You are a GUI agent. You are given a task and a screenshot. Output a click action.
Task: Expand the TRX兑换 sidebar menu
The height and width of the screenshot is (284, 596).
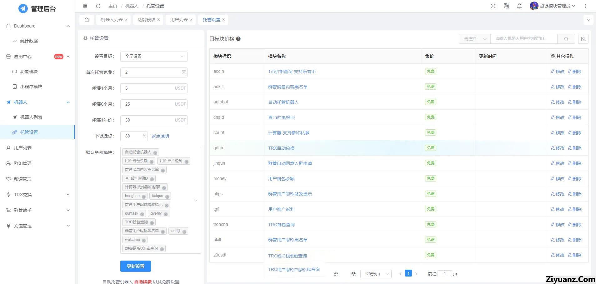(38, 195)
